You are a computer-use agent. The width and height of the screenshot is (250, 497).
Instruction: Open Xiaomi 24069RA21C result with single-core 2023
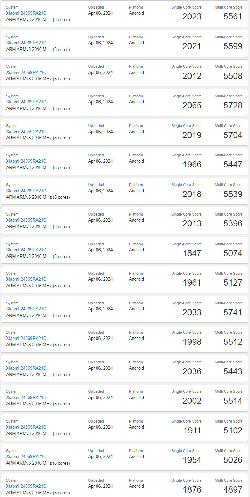click(26, 13)
